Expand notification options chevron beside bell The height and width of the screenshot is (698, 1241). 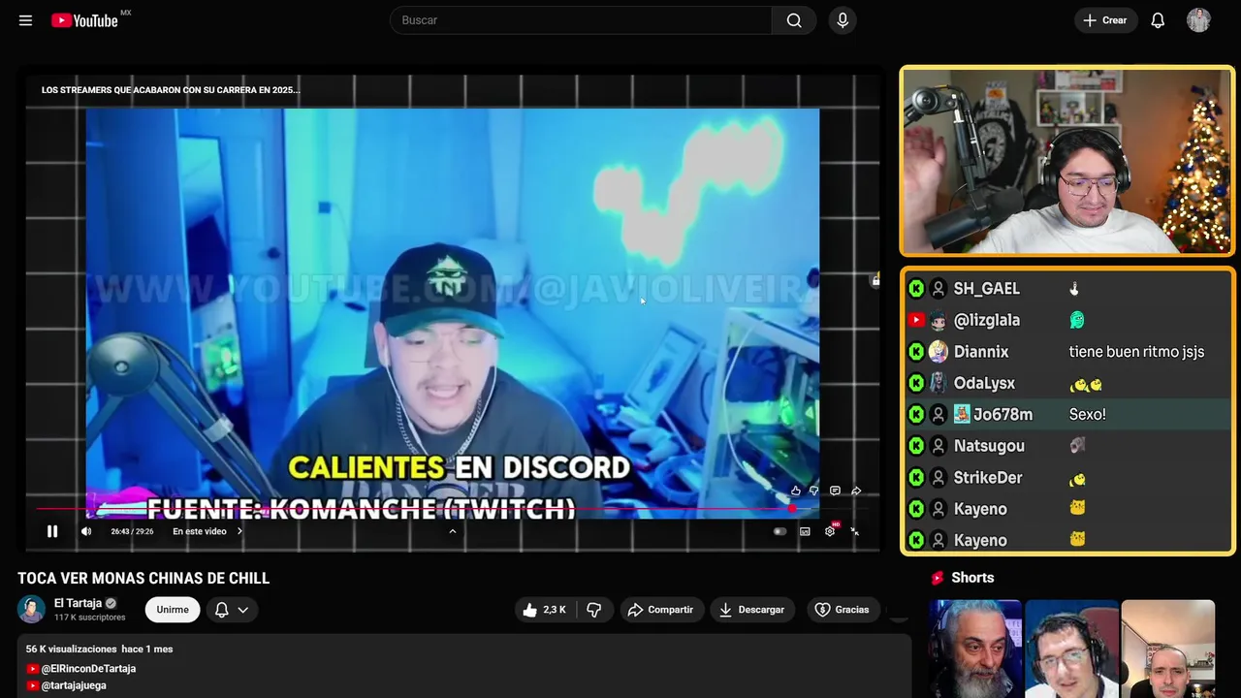(x=243, y=610)
